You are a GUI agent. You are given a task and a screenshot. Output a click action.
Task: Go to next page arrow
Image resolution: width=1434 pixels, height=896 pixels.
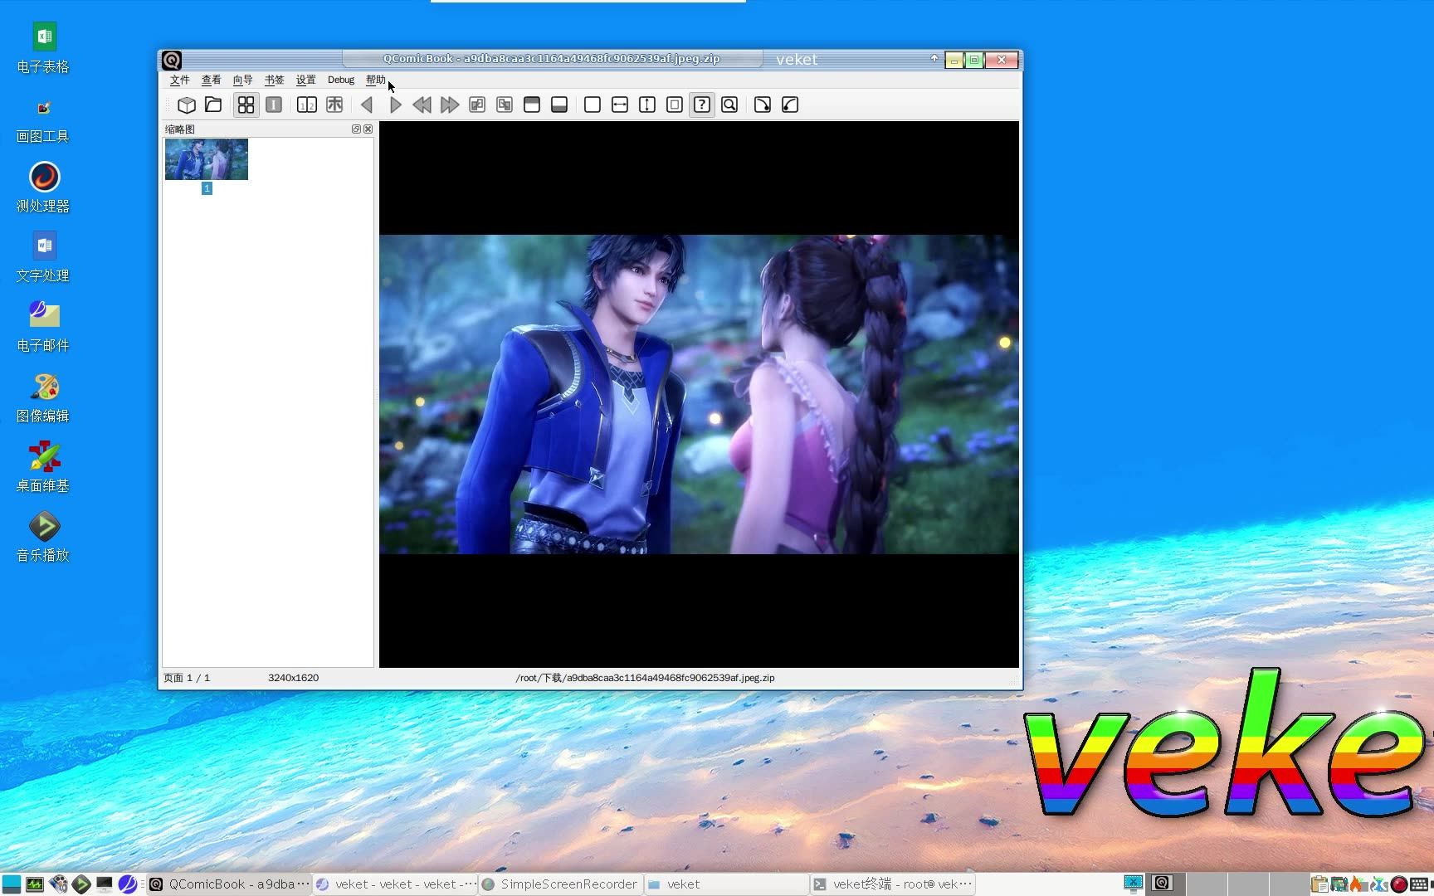pyautogui.click(x=395, y=105)
